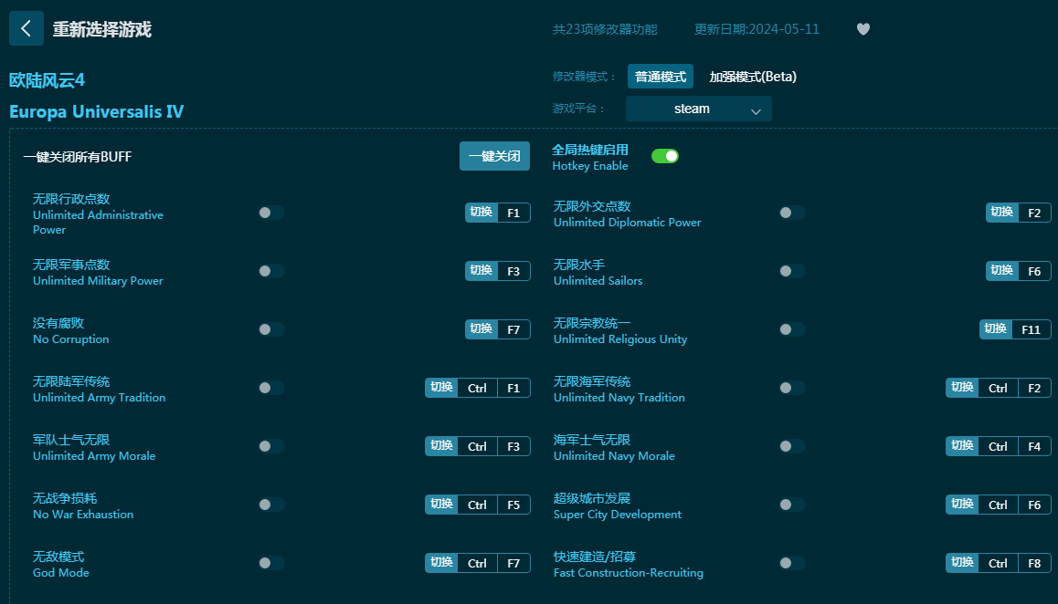Favorite the trainer with the heart icon

[863, 29]
